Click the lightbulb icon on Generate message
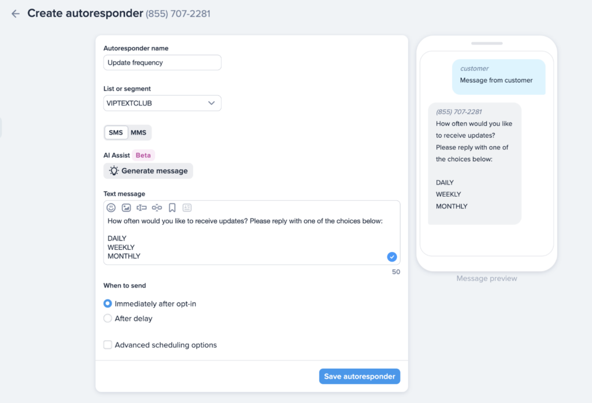The width and height of the screenshot is (592, 403). pyautogui.click(x=113, y=171)
